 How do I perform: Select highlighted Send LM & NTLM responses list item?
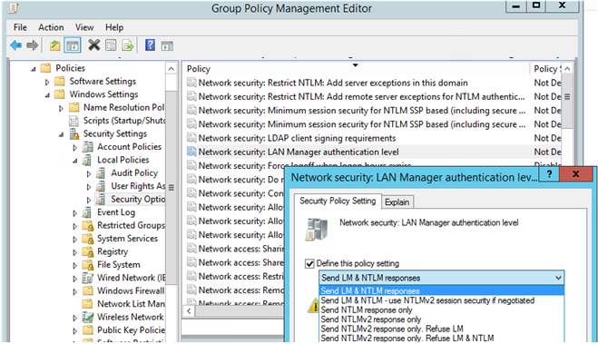tap(442, 291)
